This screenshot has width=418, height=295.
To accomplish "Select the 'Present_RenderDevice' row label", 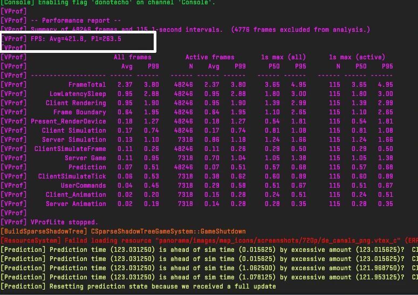I will 68,121.
